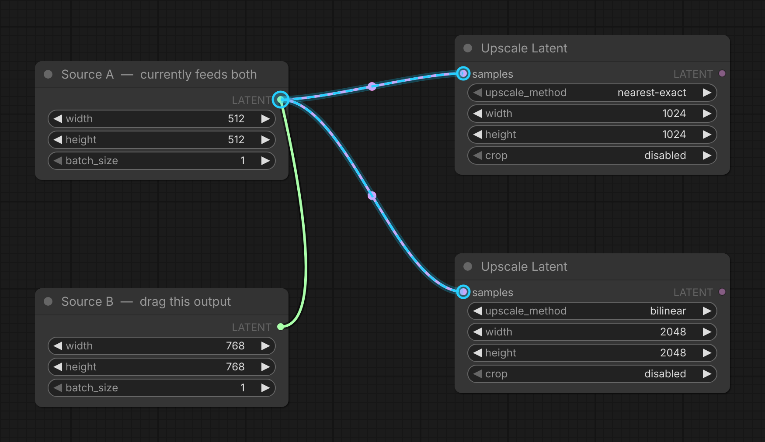Viewport: 765px width, 442px height.
Task: Open crop dropdown in top Upscale Latent
Action: [x=592, y=155]
